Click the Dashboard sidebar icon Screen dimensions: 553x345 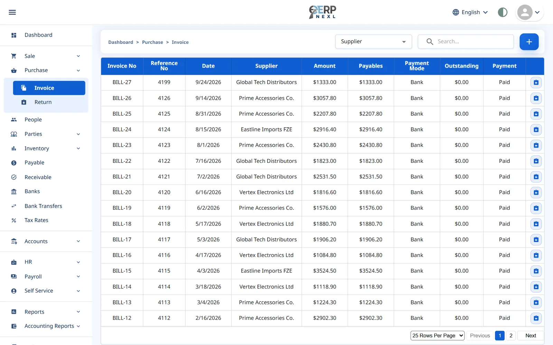14,35
